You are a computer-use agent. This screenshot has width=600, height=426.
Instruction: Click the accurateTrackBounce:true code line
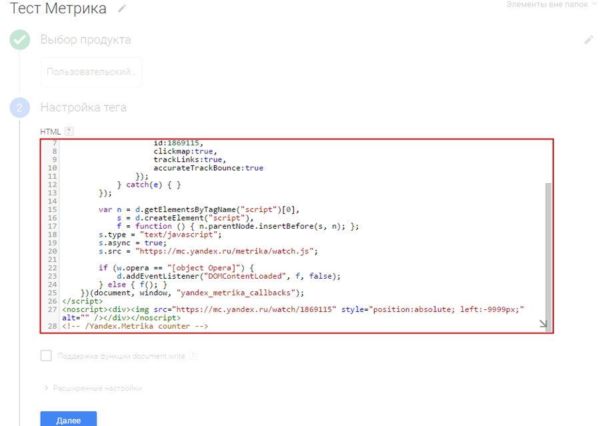208,168
